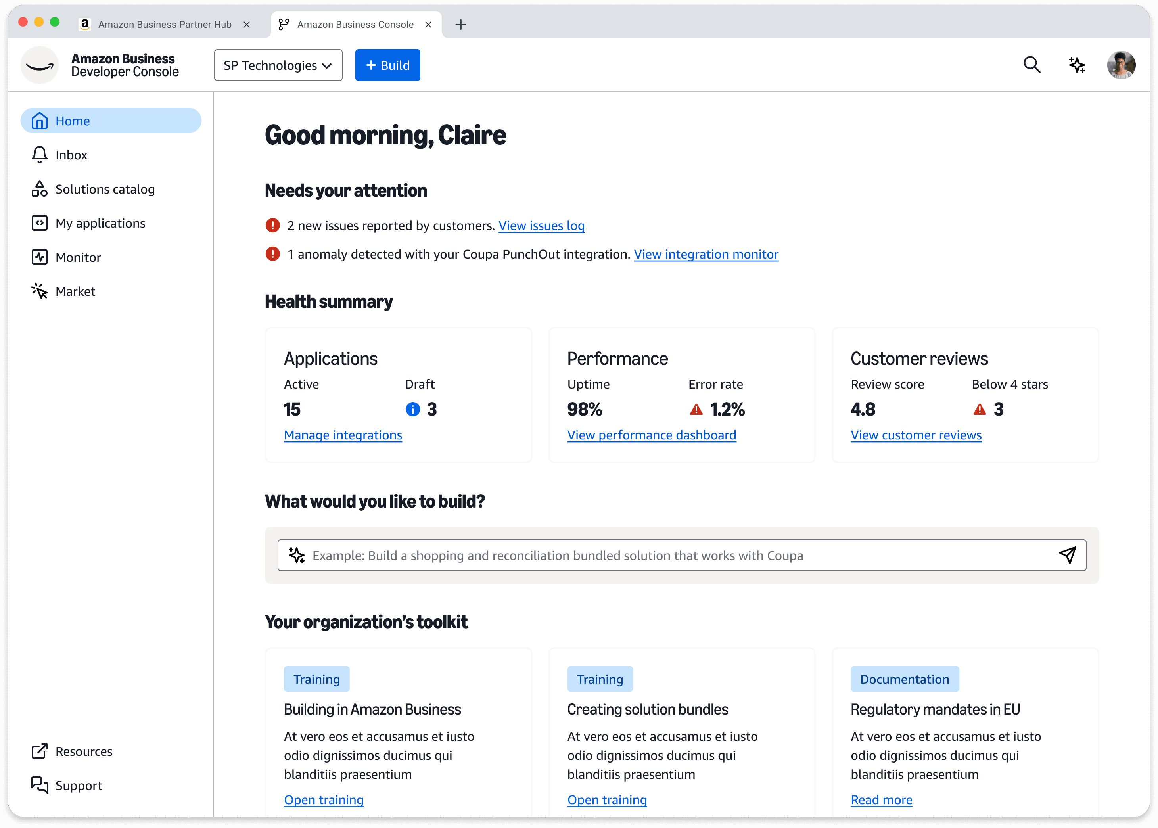This screenshot has width=1158, height=828.
Task: Click View issues log link
Action: 541,226
